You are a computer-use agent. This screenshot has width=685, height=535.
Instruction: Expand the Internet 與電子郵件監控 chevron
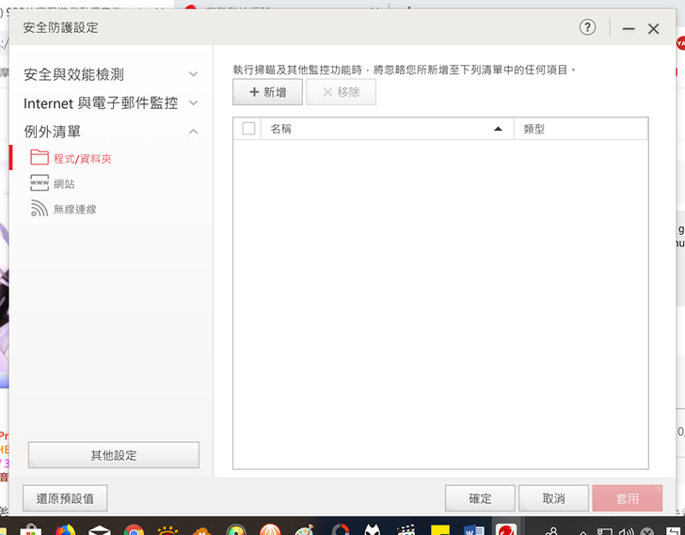(193, 102)
